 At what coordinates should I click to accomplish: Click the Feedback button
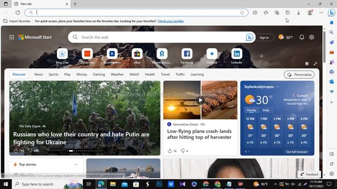point(309,174)
